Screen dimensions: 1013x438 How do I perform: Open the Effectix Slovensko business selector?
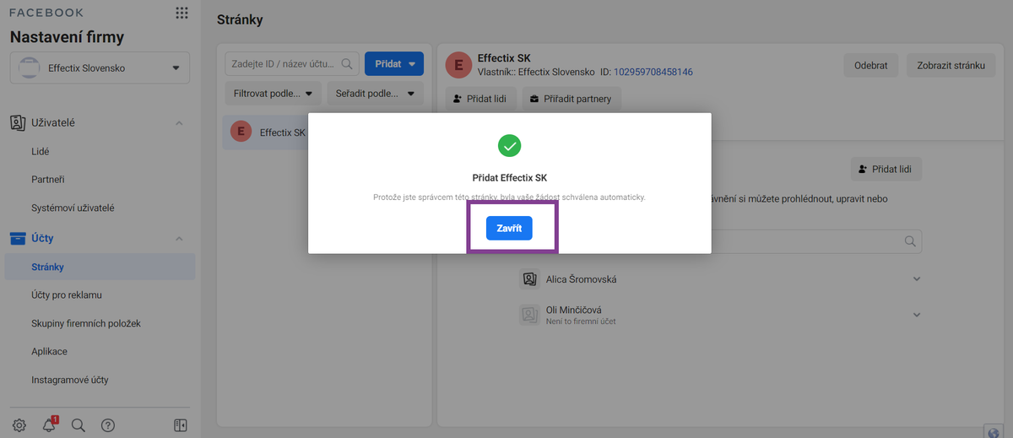100,68
